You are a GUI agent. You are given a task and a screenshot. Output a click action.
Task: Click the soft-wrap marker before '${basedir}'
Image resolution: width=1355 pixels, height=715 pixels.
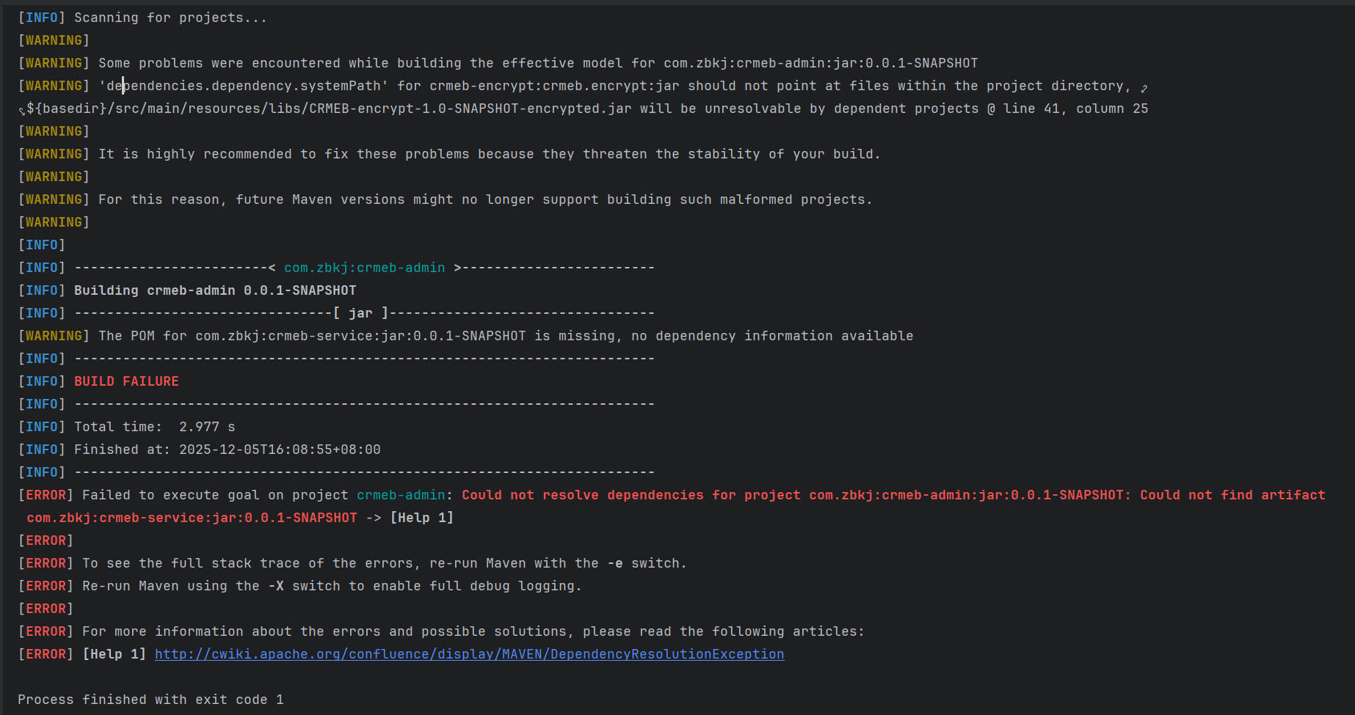click(22, 111)
